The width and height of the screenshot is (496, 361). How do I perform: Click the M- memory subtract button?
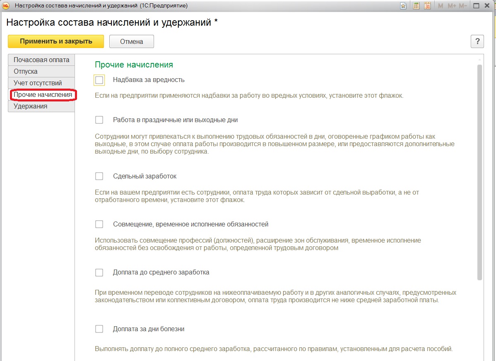pos(462,6)
